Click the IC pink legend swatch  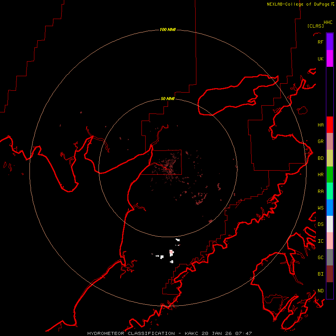pyautogui.click(x=330, y=241)
